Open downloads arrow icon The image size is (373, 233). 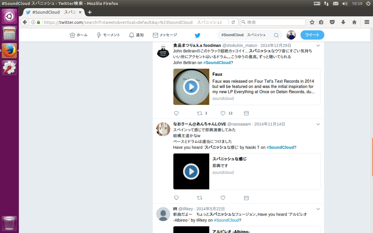pos(343,22)
